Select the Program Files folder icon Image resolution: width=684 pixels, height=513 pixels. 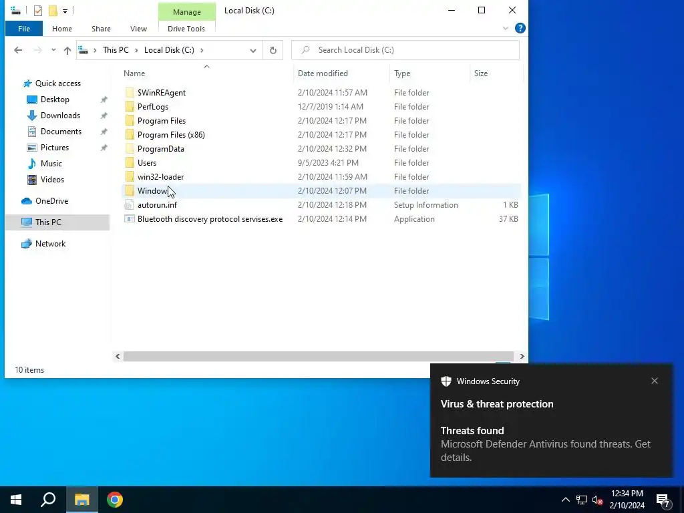click(130, 120)
